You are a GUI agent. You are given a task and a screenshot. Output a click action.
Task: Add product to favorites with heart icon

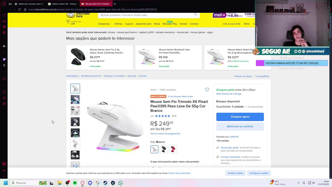(207, 90)
